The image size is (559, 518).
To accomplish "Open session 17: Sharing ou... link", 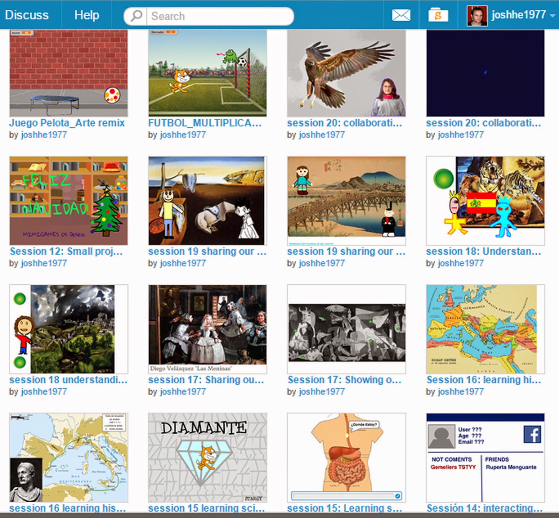I will (x=206, y=379).
